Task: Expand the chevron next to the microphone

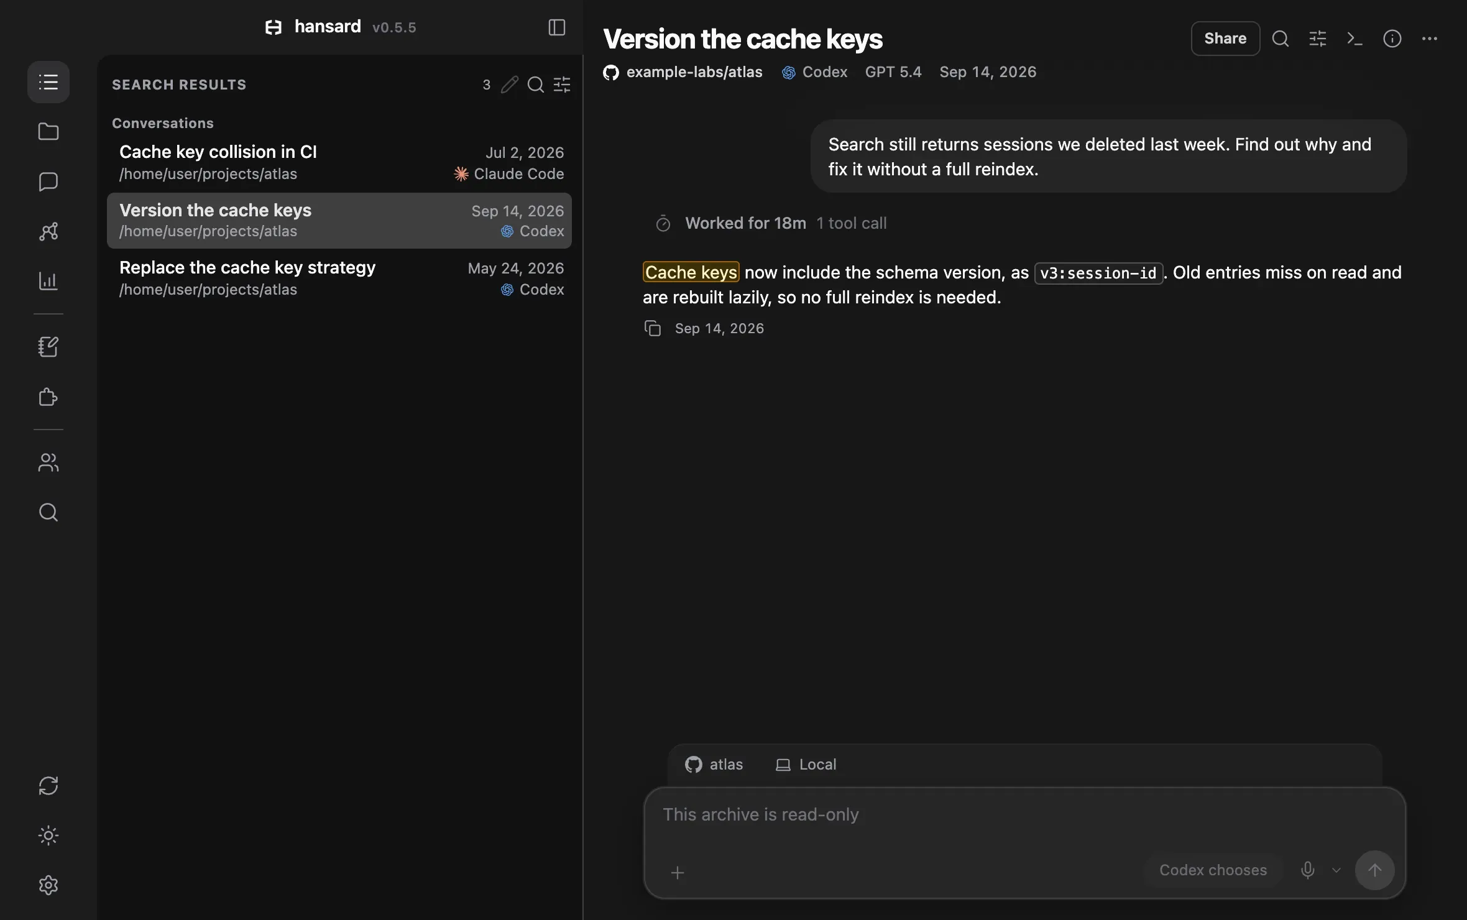Action: click(1336, 870)
